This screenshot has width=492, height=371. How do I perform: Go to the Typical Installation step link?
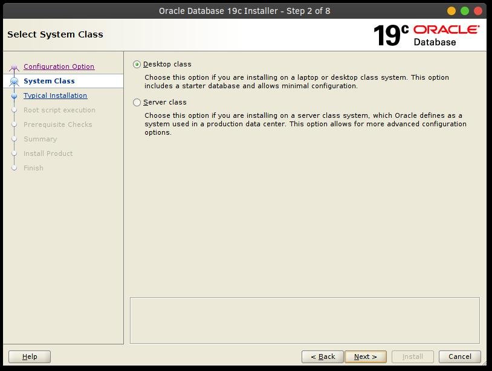coord(55,95)
